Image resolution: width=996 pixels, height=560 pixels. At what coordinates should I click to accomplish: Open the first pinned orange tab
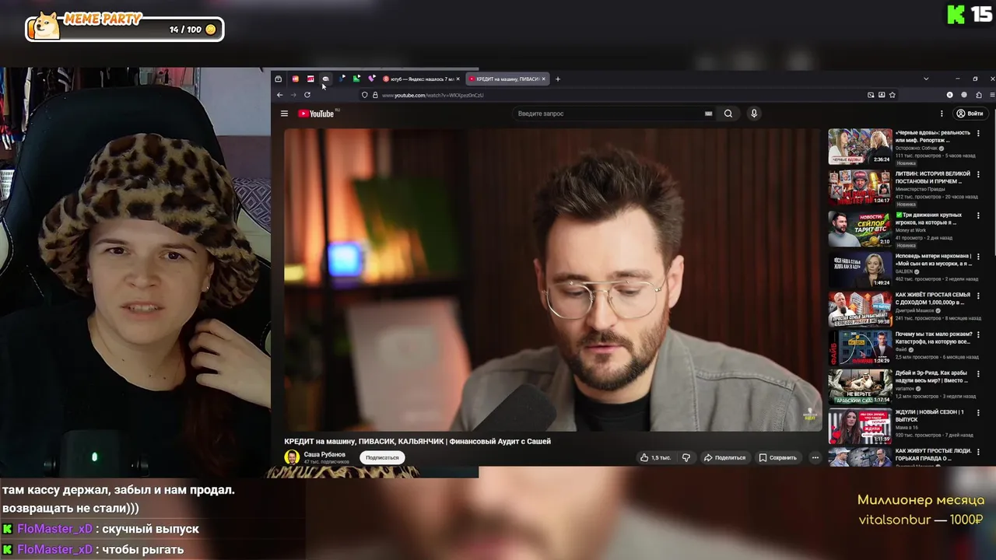click(296, 79)
